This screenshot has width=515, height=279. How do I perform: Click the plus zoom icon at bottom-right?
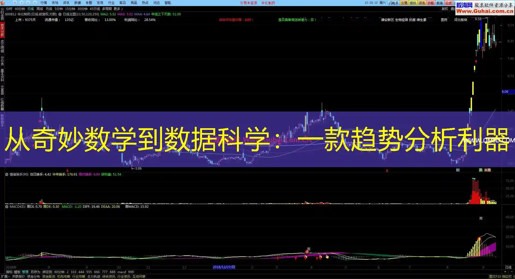[505, 272]
